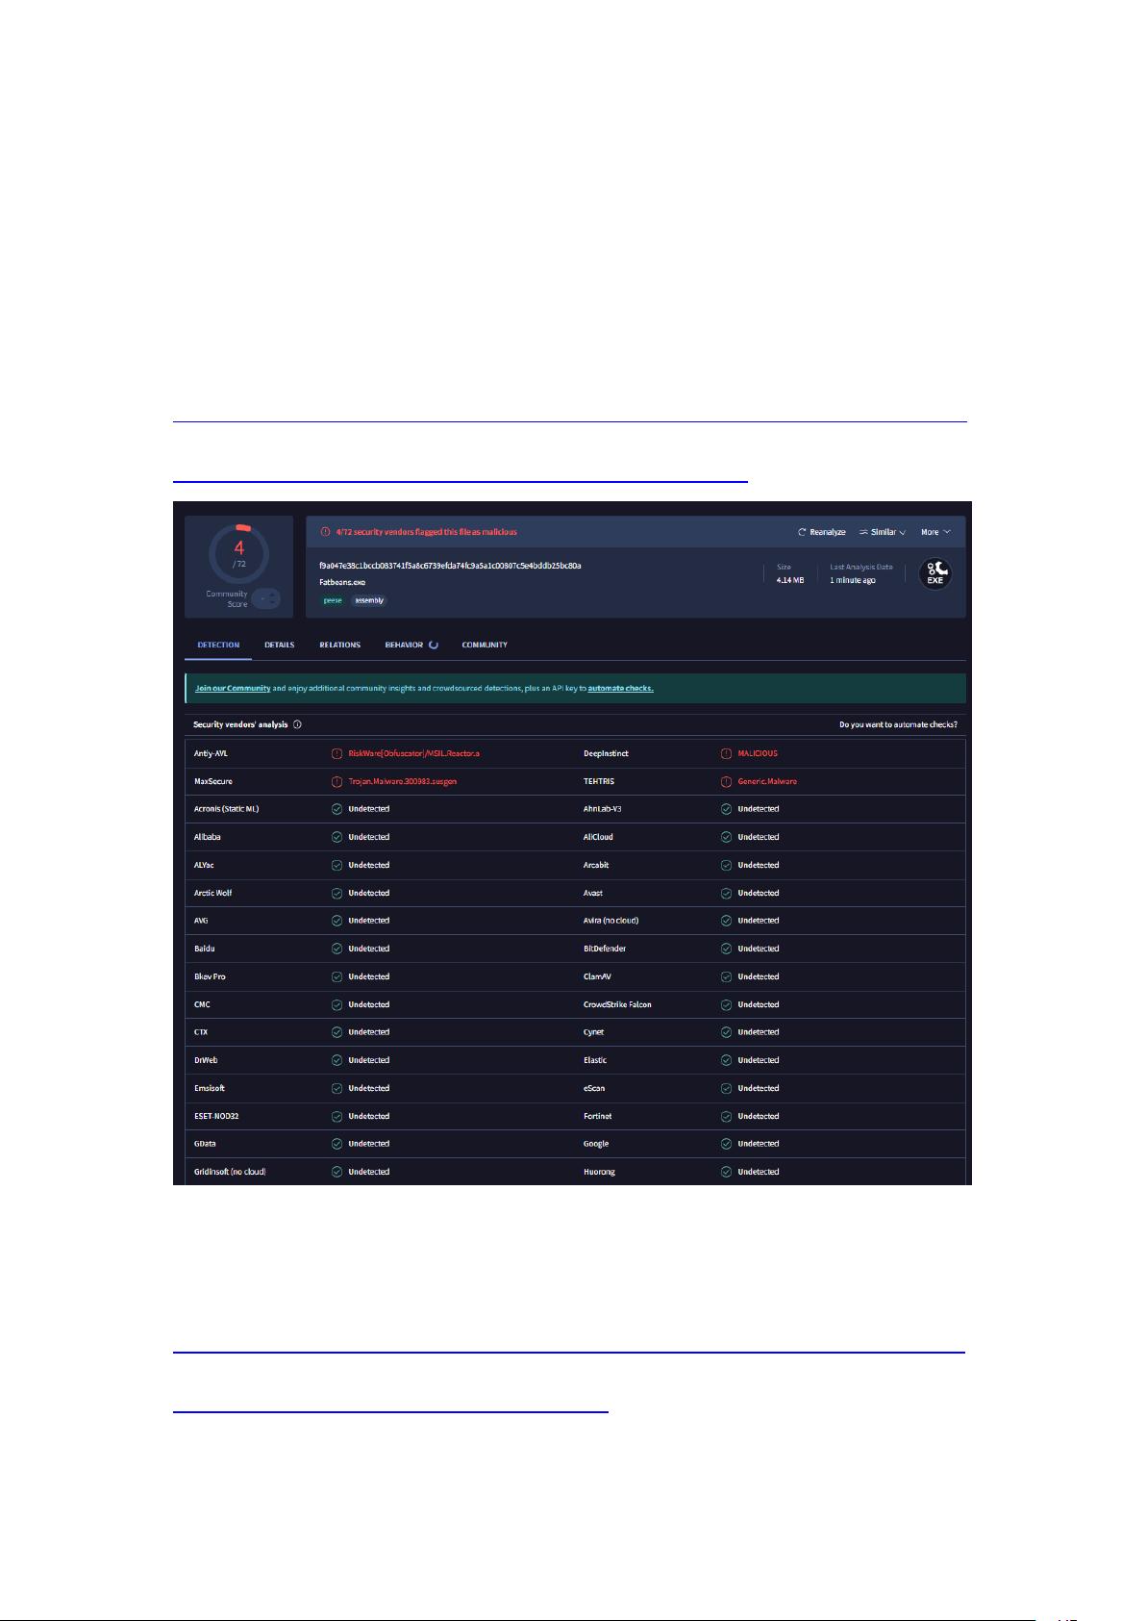Open the BEHAVIOR tab
1146x1621 pixels.
[411, 645]
